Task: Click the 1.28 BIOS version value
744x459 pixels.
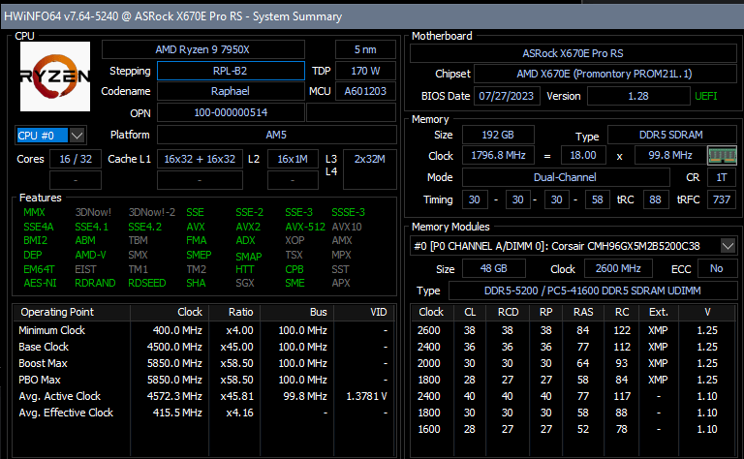Action: pos(638,96)
